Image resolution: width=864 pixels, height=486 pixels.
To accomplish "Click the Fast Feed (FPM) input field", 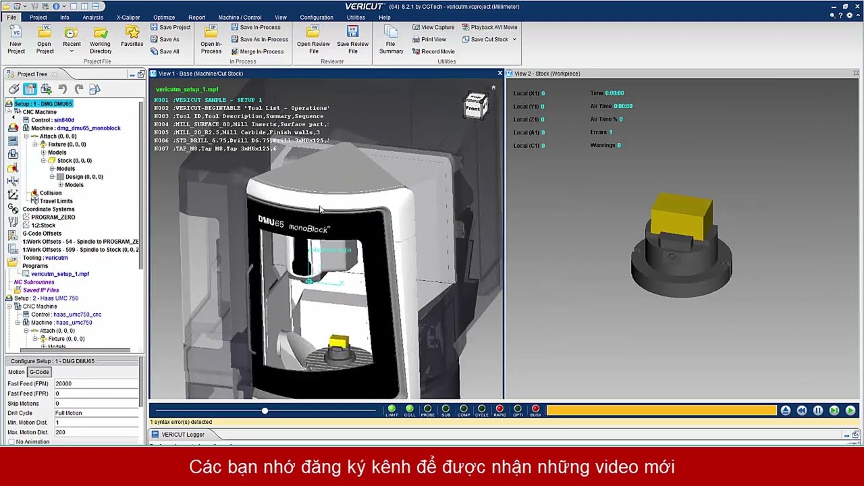I will tap(95, 383).
